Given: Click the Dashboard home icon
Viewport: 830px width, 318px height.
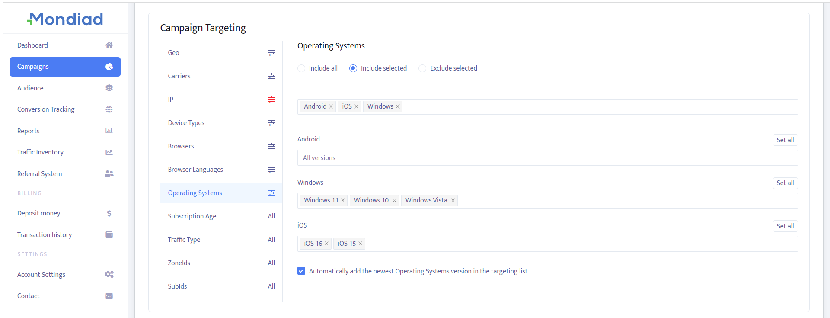Looking at the screenshot, I should point(109,45).
